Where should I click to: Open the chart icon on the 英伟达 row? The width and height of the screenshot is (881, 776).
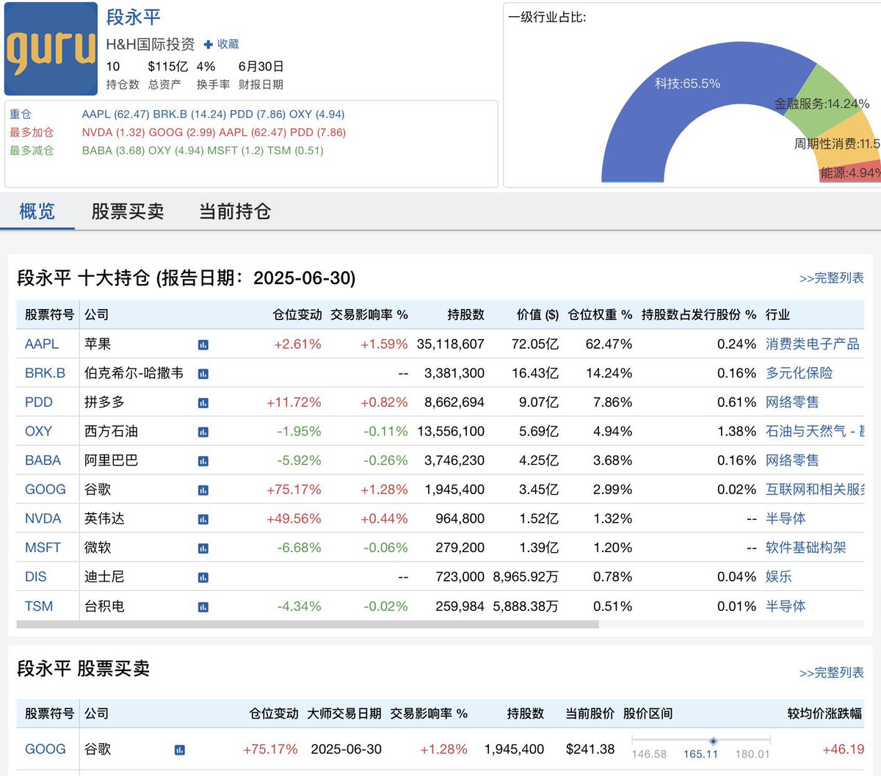tap(203, 518)
